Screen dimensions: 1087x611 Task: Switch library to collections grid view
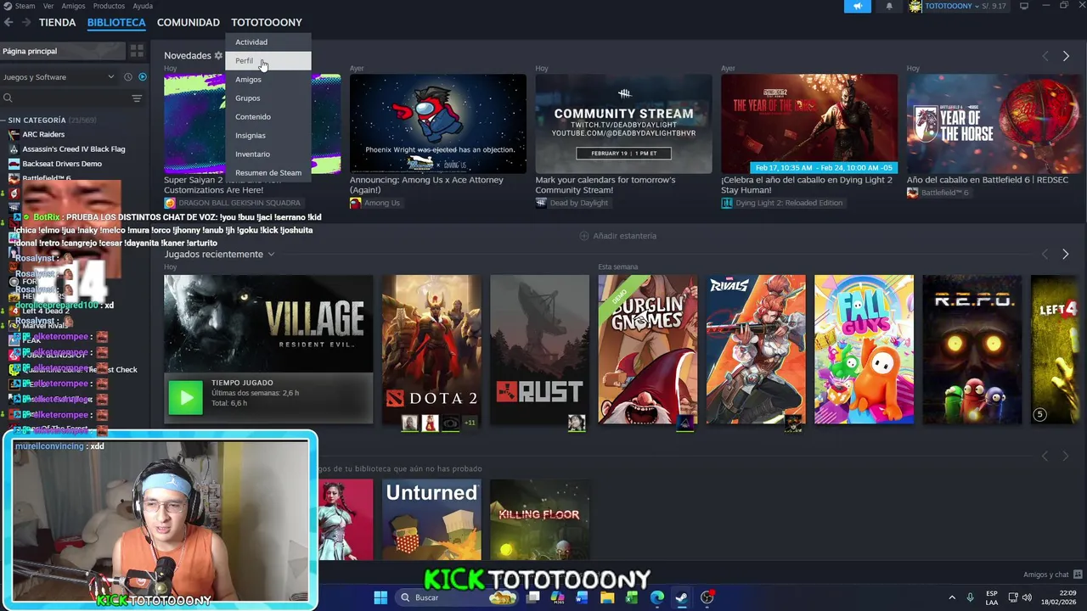[x=137, y=51]
